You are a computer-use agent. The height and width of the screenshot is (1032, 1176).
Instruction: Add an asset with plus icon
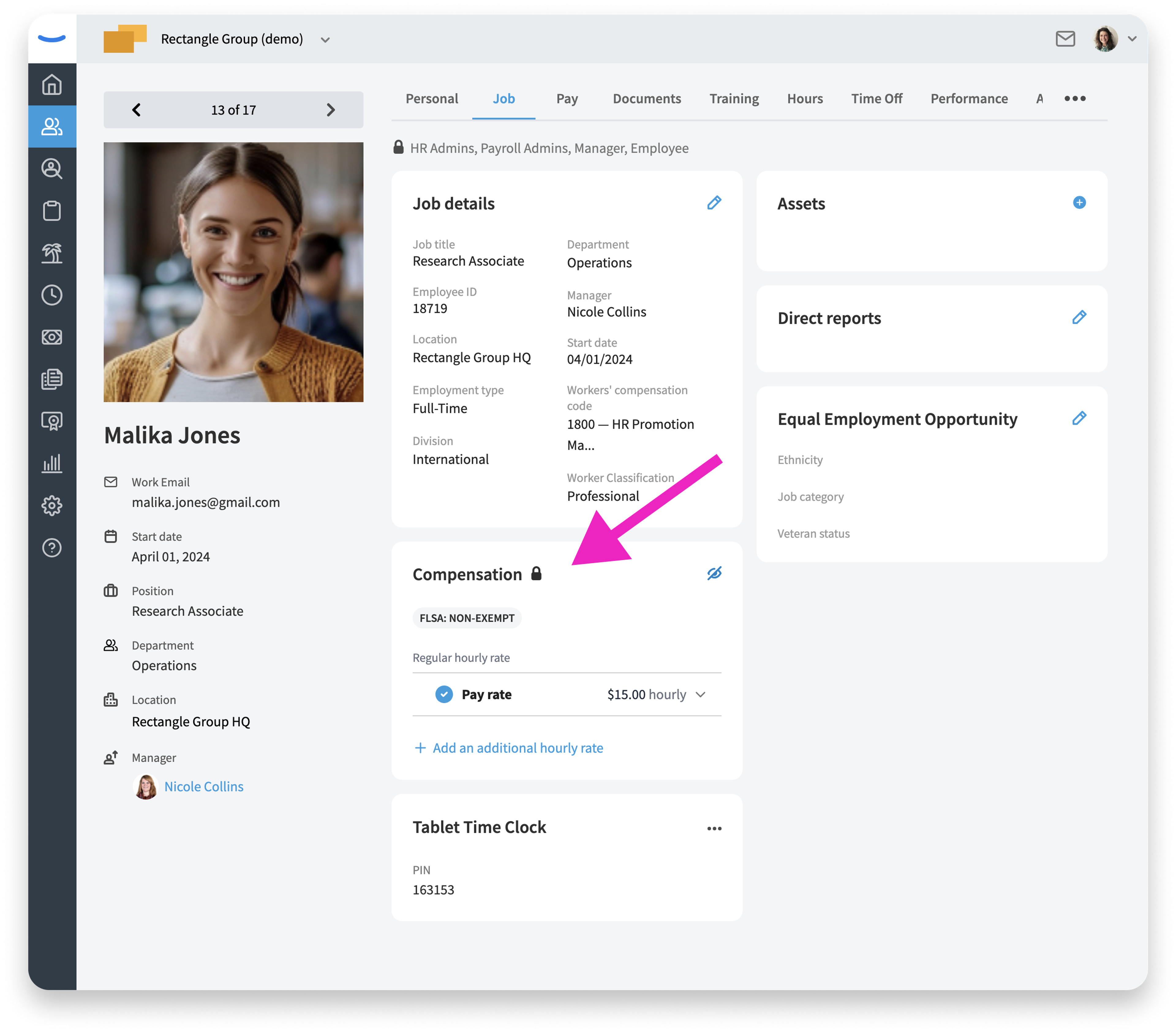tap(1079, 202)
